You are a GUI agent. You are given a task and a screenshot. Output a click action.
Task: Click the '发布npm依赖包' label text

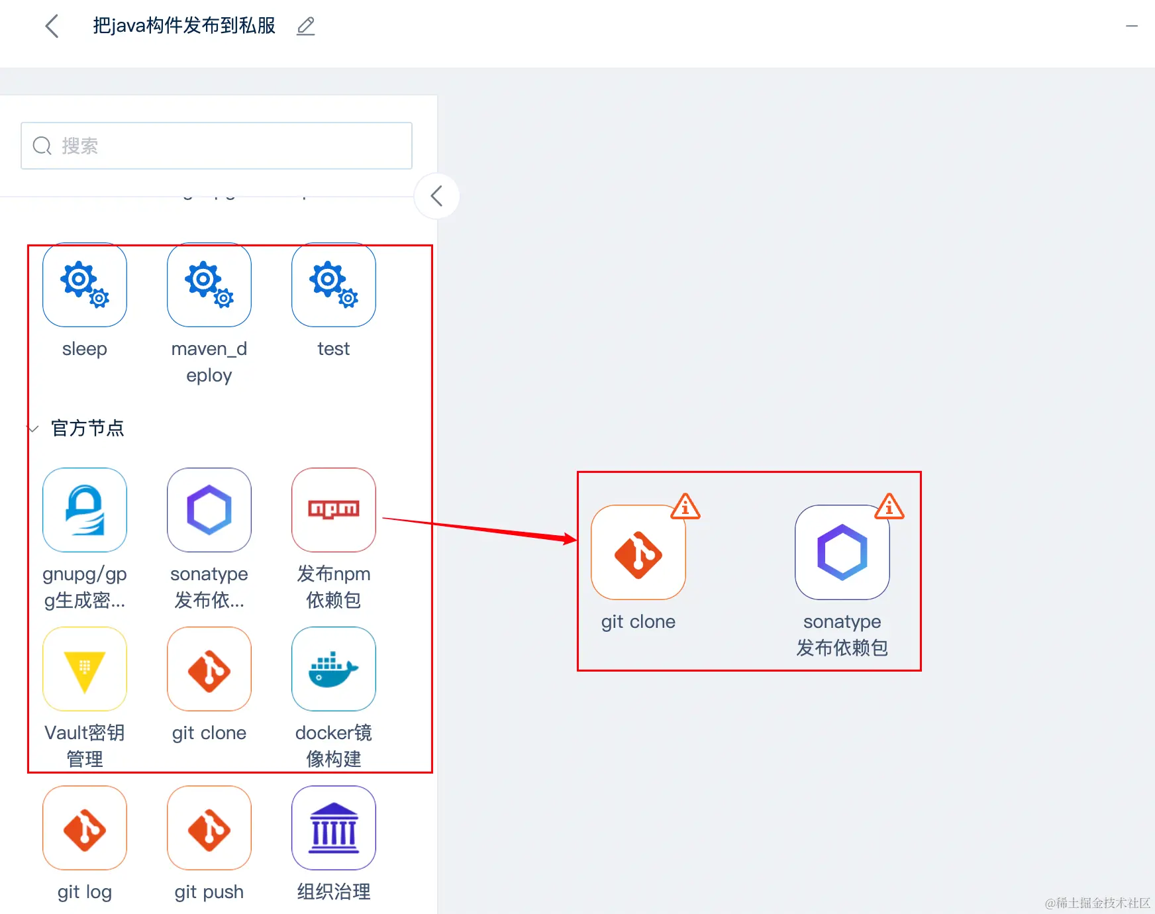click(334, 587)
